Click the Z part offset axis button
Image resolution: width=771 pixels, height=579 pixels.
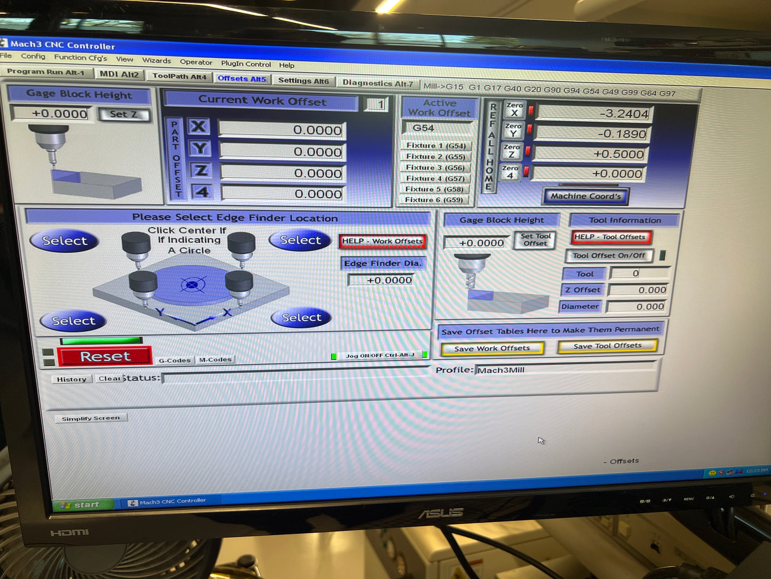click(201, 170)
